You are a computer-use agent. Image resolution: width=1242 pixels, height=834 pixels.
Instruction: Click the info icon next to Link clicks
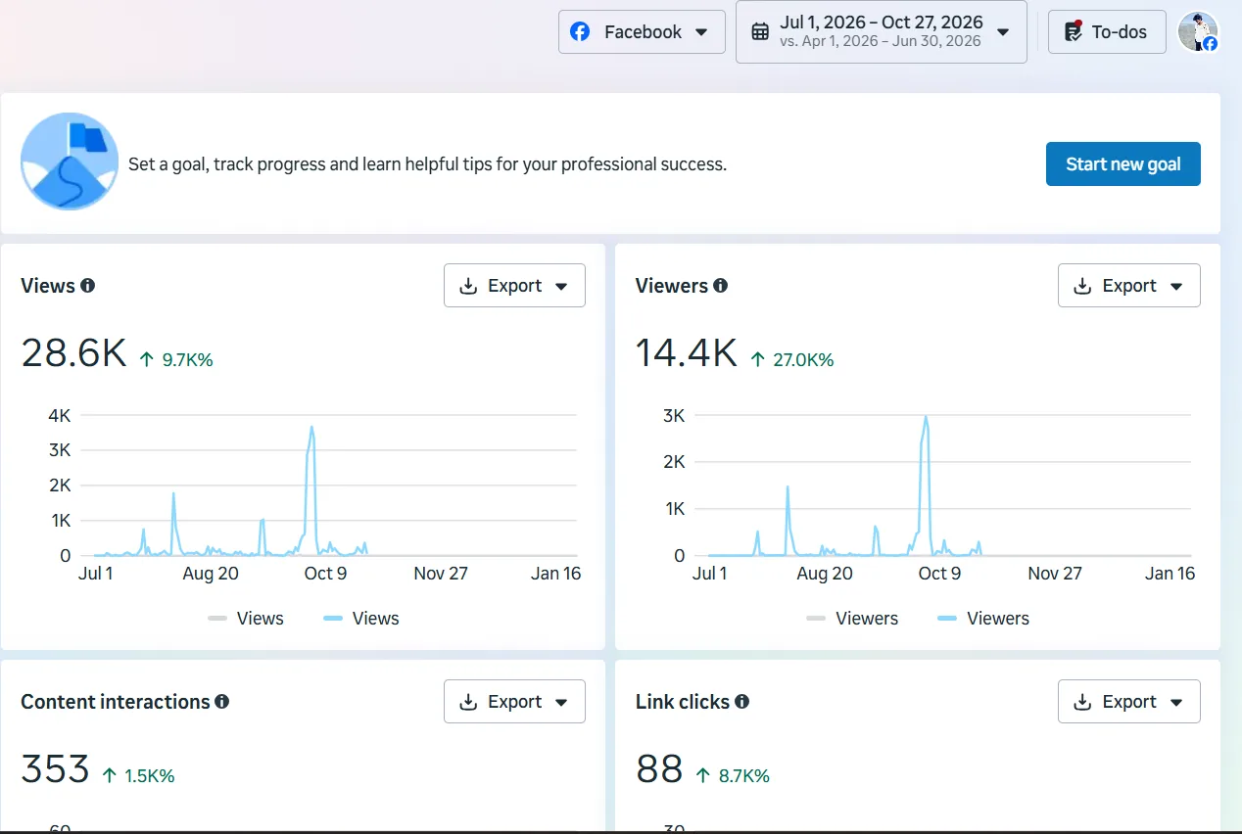click(x=742, y=702)
